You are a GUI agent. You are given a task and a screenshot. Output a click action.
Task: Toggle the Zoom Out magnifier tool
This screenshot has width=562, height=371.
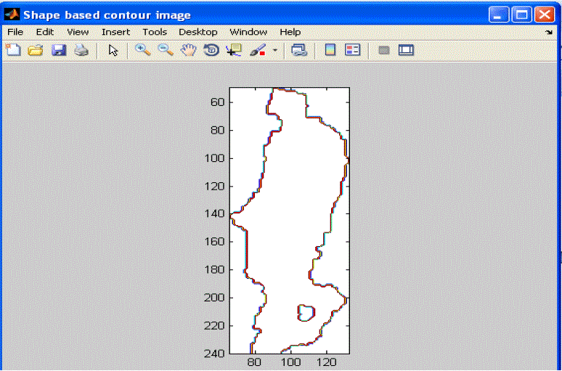click(x=165, y=50)
